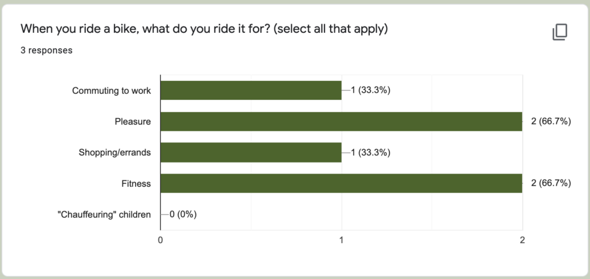Click the x-axis tick label 1
590x279 pixels.
[341, 240]
